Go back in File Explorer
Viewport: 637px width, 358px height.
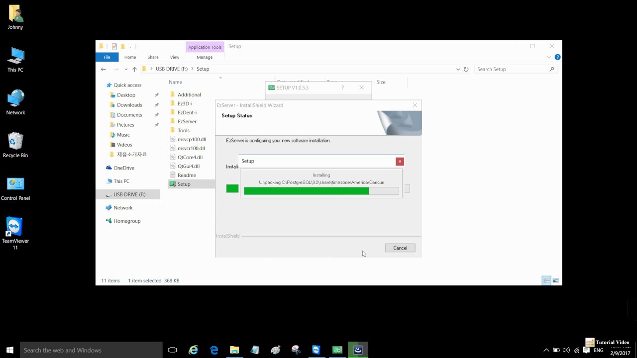click(x=104, y=69)
